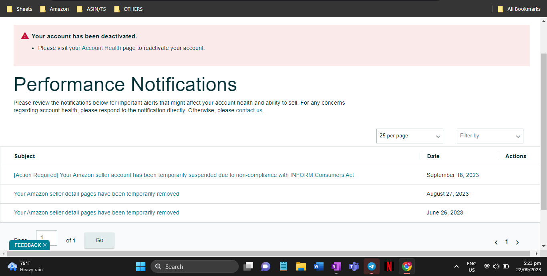Click the ENG US language indicator
The image size is (547, 276).
pos(472,266)
